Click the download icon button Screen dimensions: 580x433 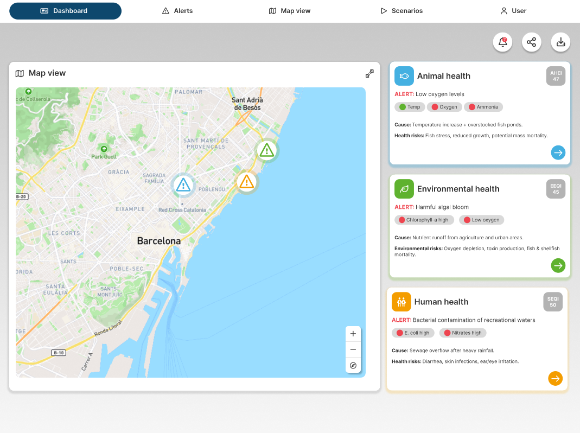[560, 42]
